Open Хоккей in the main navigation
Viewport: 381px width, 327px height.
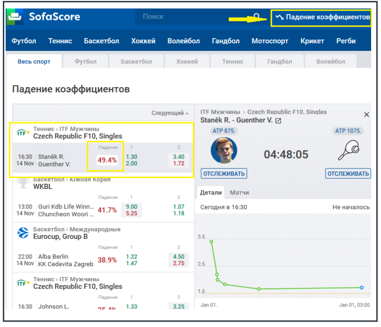click(x=143, y=41)
